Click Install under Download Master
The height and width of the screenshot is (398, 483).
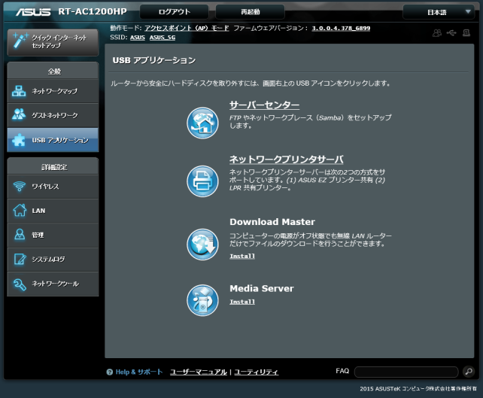pos(242,256)
